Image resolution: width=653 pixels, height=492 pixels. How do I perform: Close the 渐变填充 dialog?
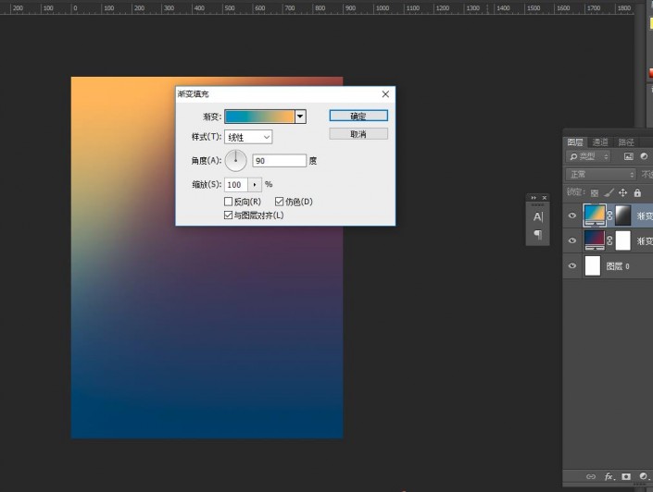[x=385, y=94]
